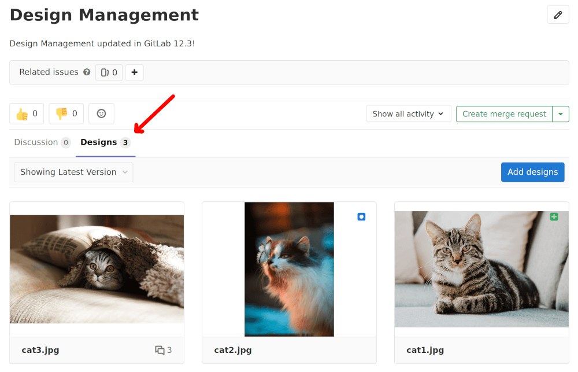Click the blue modified badge on cat2.jpg
This screenshot has height=372, width=578.
pos(361,216)
